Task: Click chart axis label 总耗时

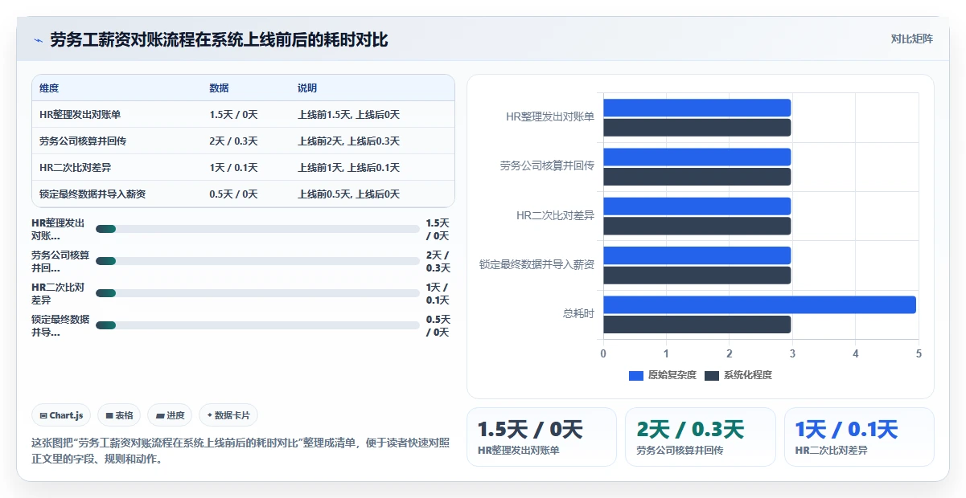Action: click(578, 313)
